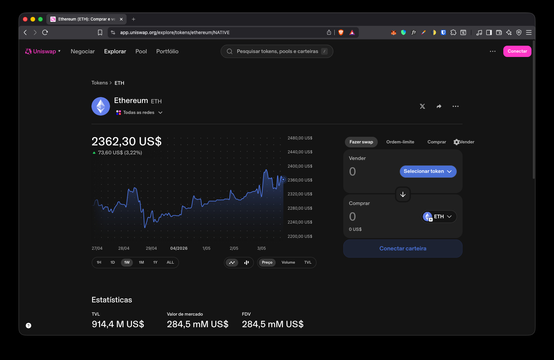Open extensions puzzle piece menu
Viewport: 554px width, 360px height.
coord(453,32)
